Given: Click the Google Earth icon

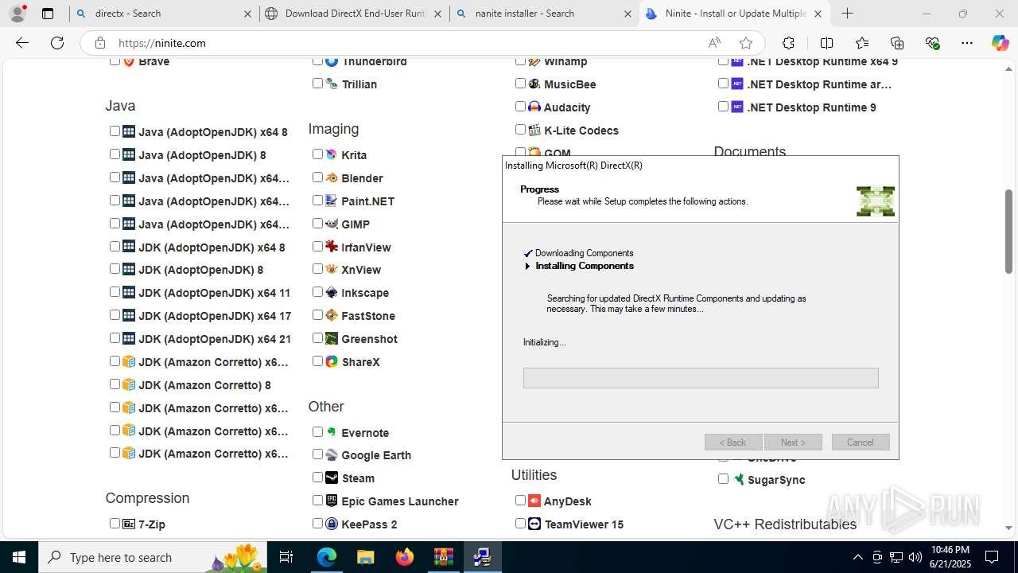Looking at the screenshot, I should tap(332, 454).
